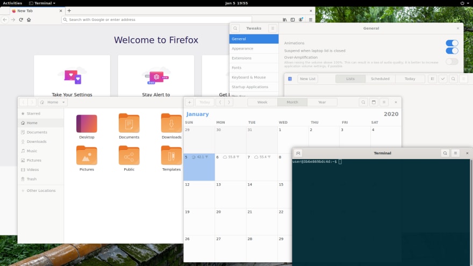The height and width of the screenshot is (266, 473).
Task: Click Firefox forward arrow button
Action: [13, 19]
